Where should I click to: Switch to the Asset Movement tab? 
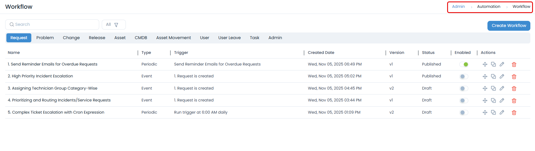(x=173, y=38)
